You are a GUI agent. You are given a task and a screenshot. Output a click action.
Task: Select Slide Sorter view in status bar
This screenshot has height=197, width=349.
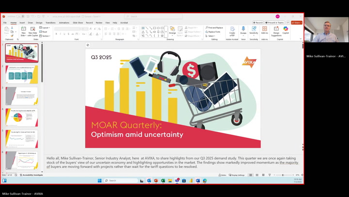coord(257,175)
